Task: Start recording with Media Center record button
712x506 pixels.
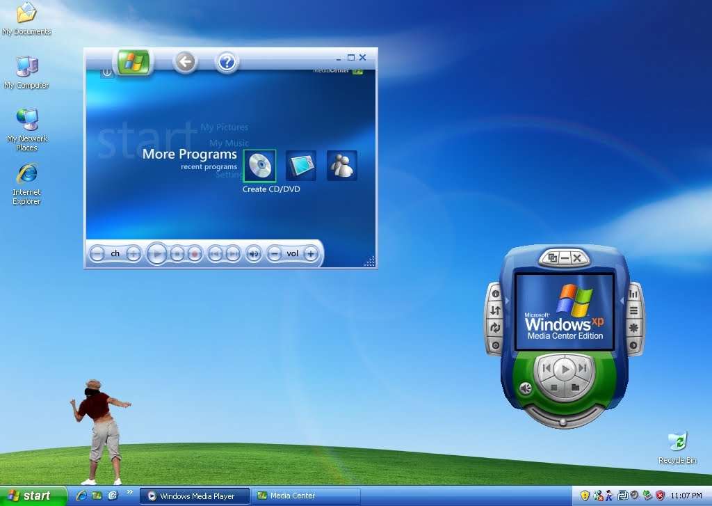Action: tap(195, 253)
